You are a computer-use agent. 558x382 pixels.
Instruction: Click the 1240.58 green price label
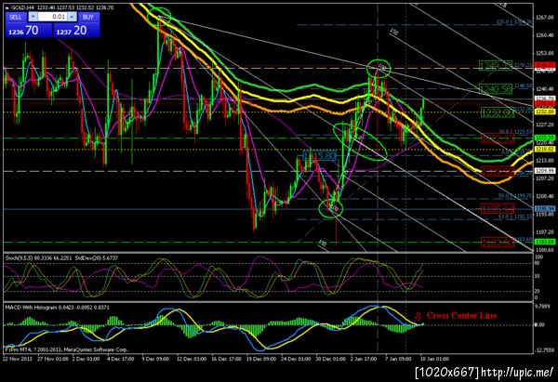coord(496,89)
